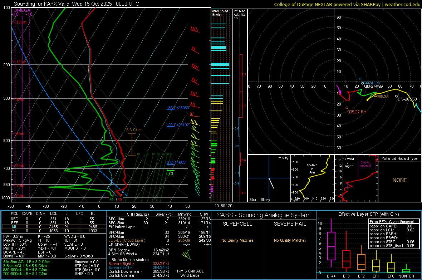Viewport: 422px width, 280px height.
Task: Click the 'Potential Hazard Type' heading
Action: 399,158
